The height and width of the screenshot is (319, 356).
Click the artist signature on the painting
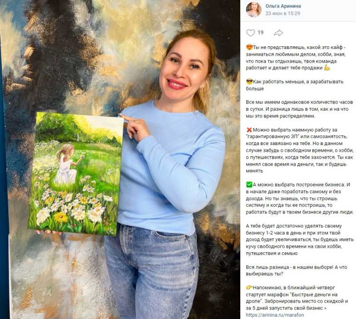click(x=111, y=231)
